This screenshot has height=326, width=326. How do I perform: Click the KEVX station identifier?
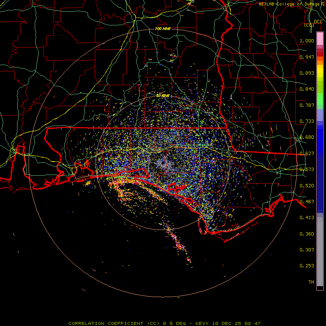(202, 323)
